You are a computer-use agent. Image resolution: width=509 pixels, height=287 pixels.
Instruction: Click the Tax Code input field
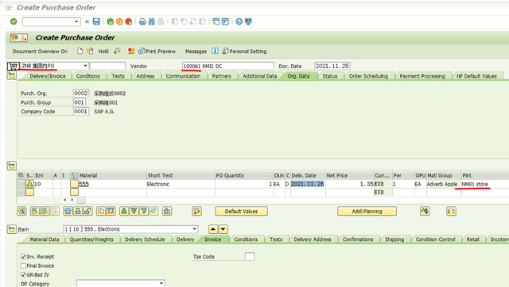click(x=250, y=257)
